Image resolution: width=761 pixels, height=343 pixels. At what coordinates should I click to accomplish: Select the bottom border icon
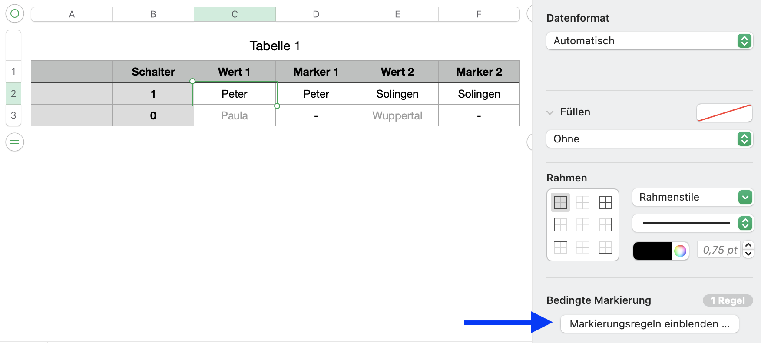[605, 247]
